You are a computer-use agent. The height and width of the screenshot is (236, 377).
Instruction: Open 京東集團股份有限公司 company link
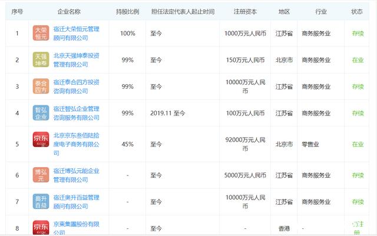pyautogui.click(x=76, y=228)
